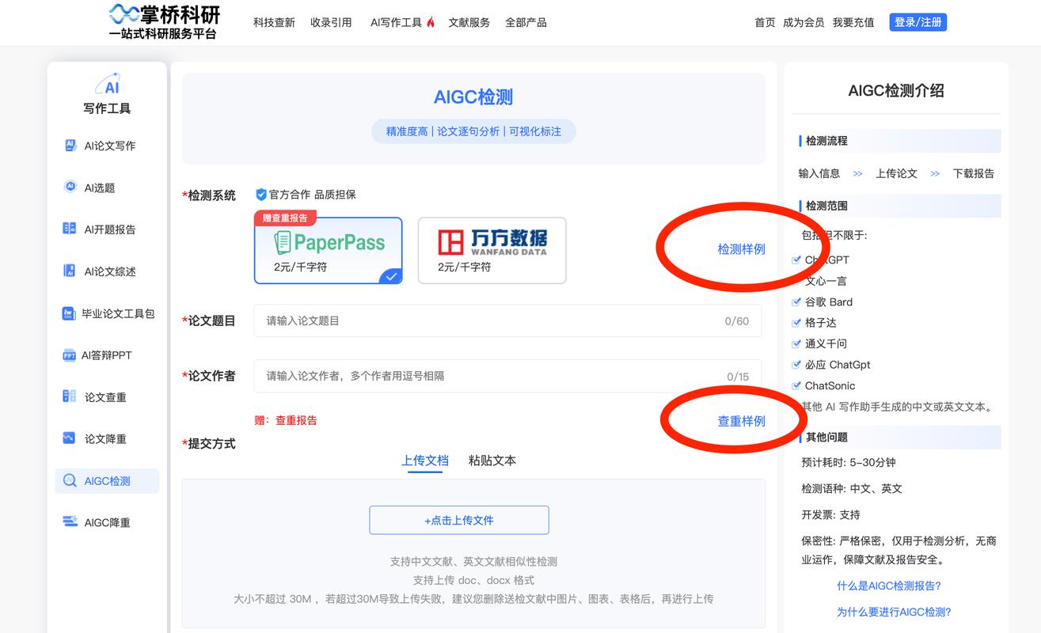Toggle the ChatGPT checkbox
The height and width of the screenshot is (633, 1041).
pyautogui.click(x=797, y=260)
